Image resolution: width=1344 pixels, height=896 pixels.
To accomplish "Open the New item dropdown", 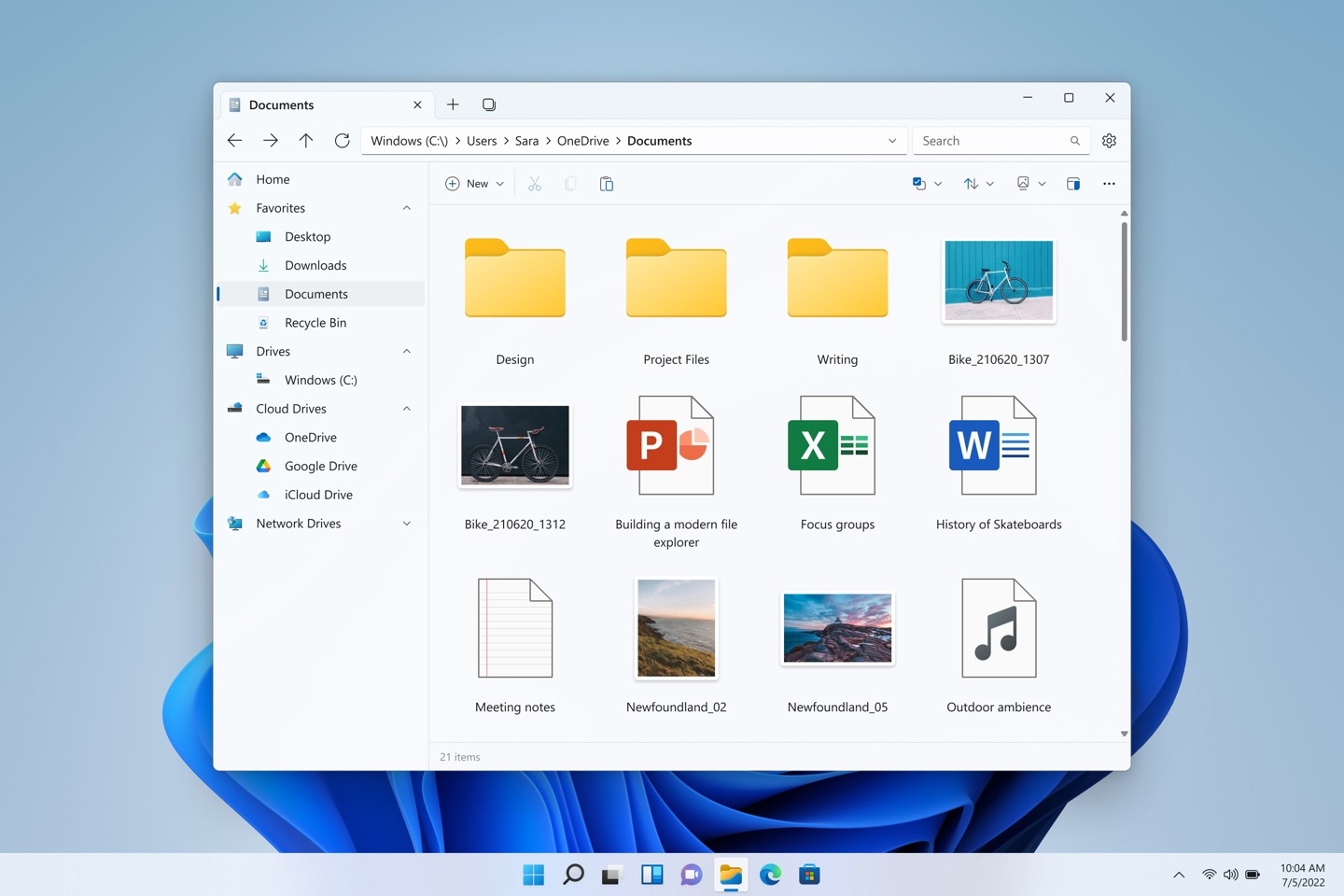I will click(474, 184).
